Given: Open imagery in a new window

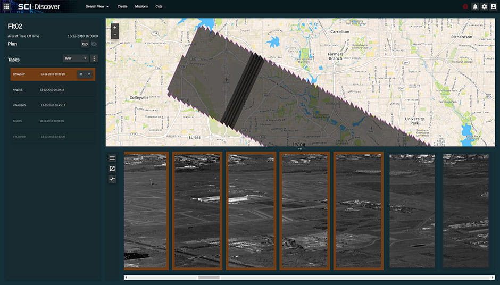Looking at the screenshot, I should coord(112,169).
